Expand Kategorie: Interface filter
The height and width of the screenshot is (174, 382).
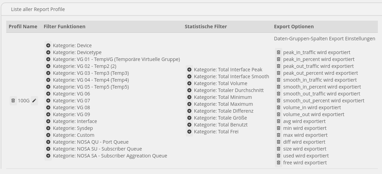pos(48,121)
